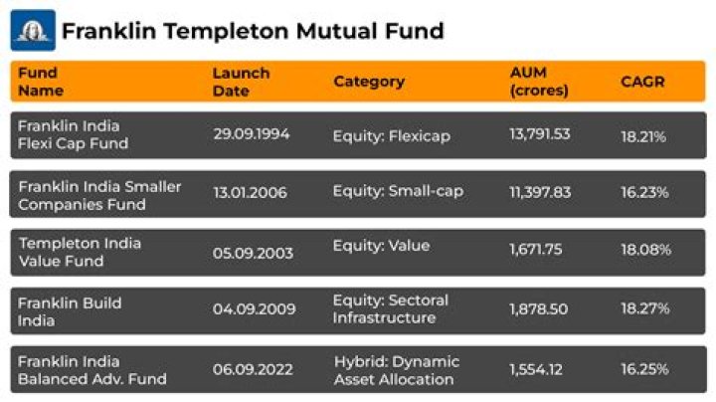Select the AUM value 13,791.53
Screen dimensions: 716x402
click(540, 133)
